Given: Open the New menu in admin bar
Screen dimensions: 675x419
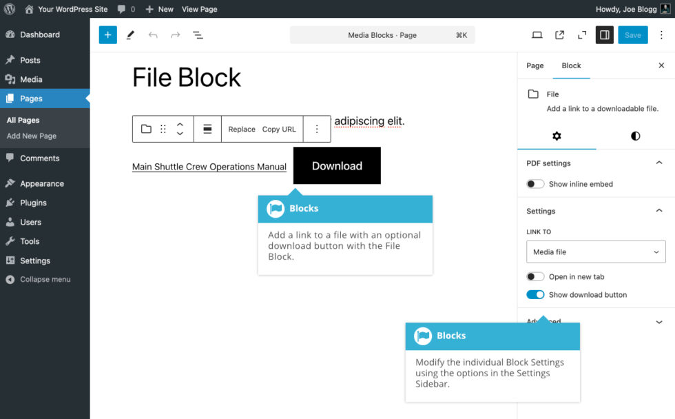Looking at the screenshot, I should (x=159, y=9).
